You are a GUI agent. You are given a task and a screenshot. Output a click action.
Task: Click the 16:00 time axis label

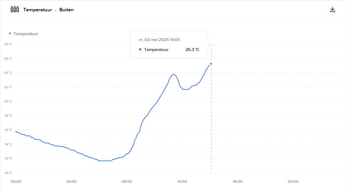(x=237, y=181)
